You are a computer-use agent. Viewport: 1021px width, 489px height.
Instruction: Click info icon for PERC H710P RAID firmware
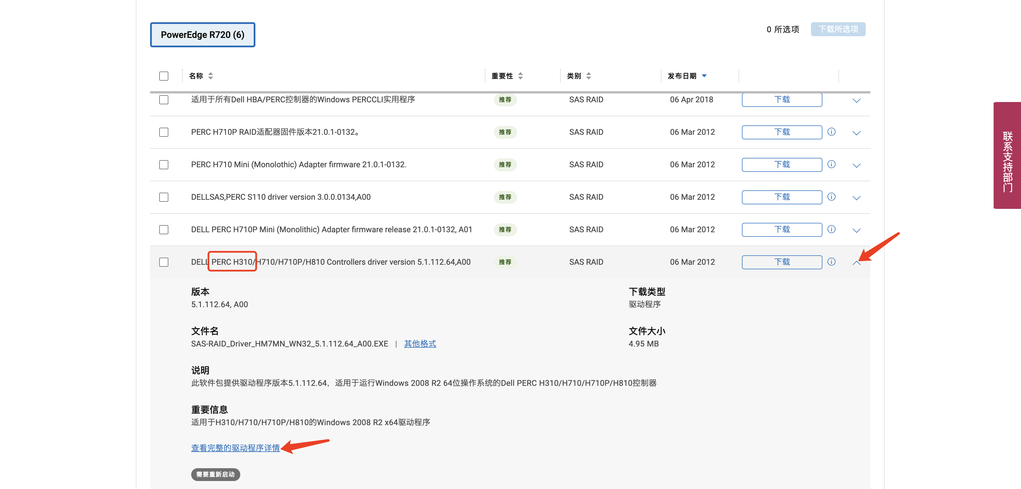[x=831, y=132]
